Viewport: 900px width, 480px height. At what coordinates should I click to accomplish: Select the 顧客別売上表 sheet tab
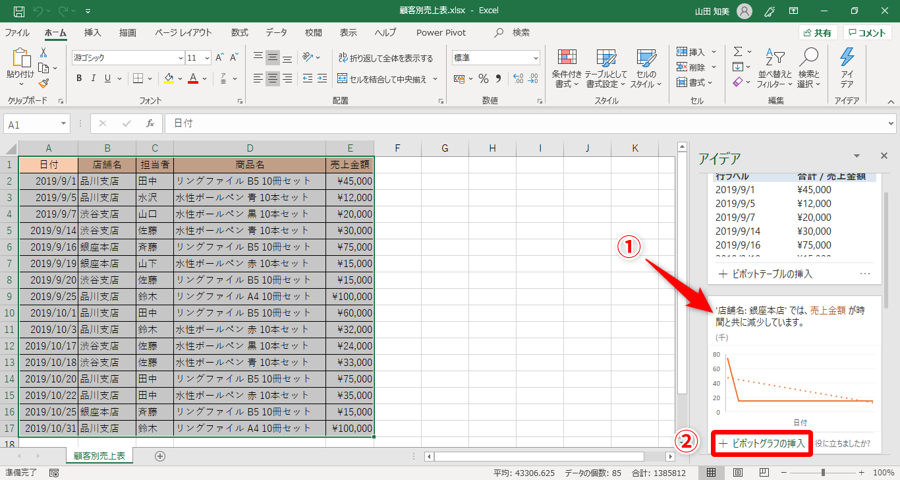(99, 456)
